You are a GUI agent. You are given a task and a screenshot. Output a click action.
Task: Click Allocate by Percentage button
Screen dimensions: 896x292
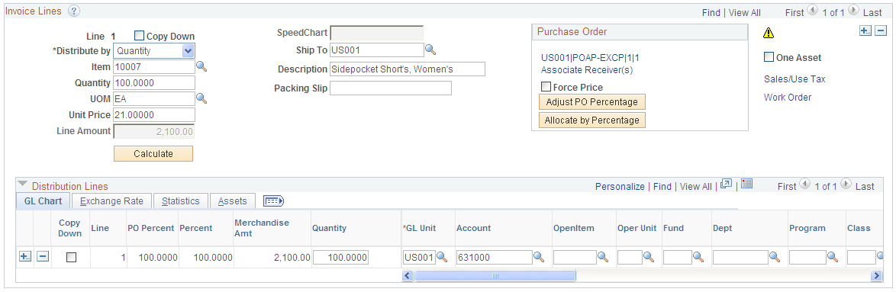click(592, 120)
